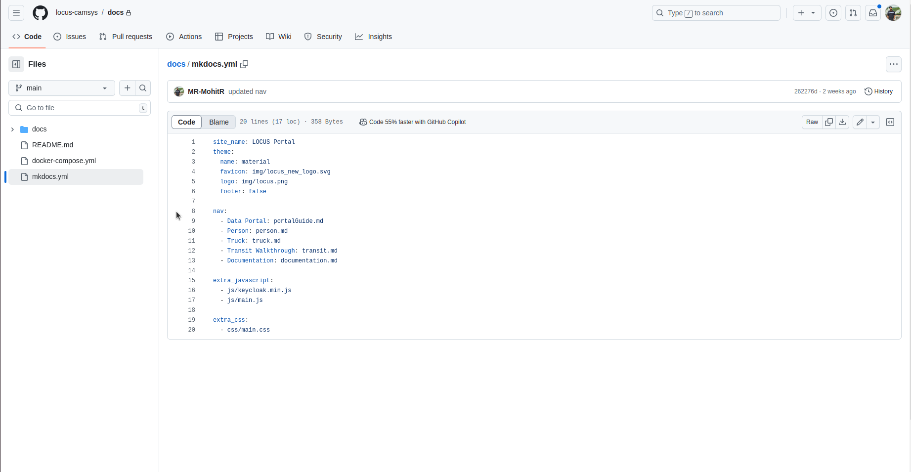
Task: Add a new file with plus icon
Action: (x=128, y=88)
